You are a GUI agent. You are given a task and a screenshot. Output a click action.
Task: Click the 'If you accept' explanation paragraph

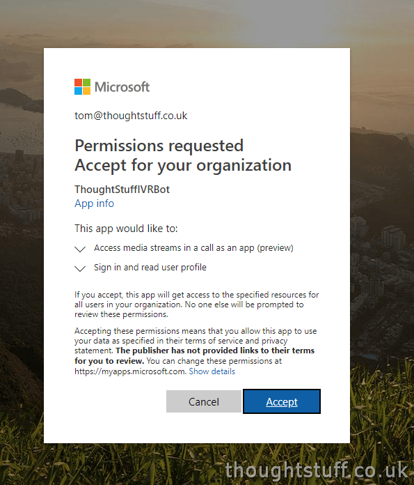[196, 305]
